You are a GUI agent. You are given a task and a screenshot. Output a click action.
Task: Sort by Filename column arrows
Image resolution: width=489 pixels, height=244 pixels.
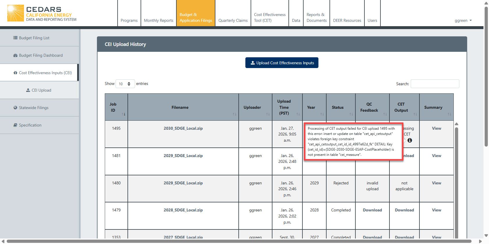[234, 114]
